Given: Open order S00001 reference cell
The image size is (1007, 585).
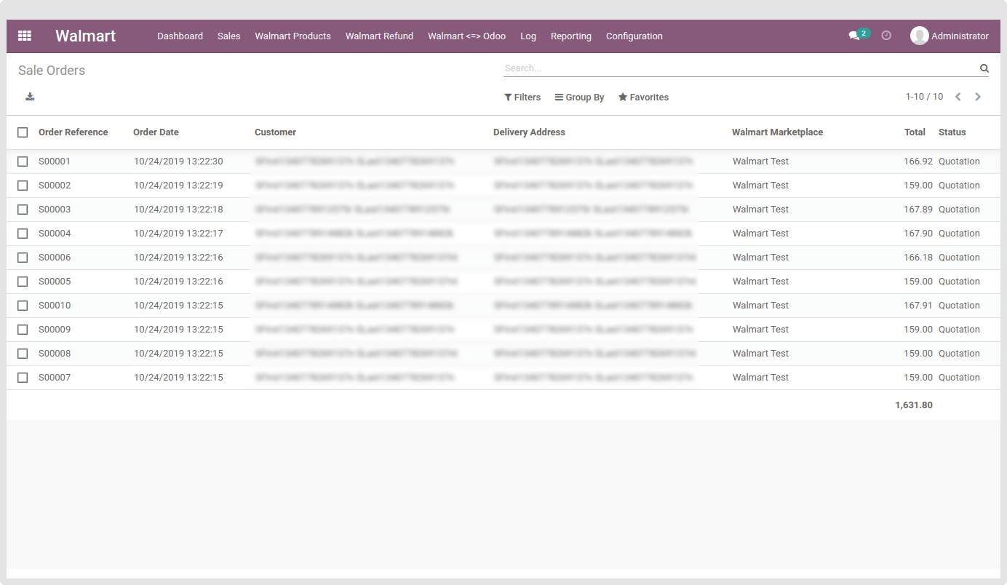Looking at the screenshot, I should [55, 162].
